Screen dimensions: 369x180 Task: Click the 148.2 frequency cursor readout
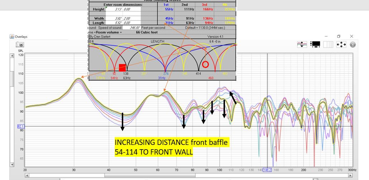(x=267, y=170)
